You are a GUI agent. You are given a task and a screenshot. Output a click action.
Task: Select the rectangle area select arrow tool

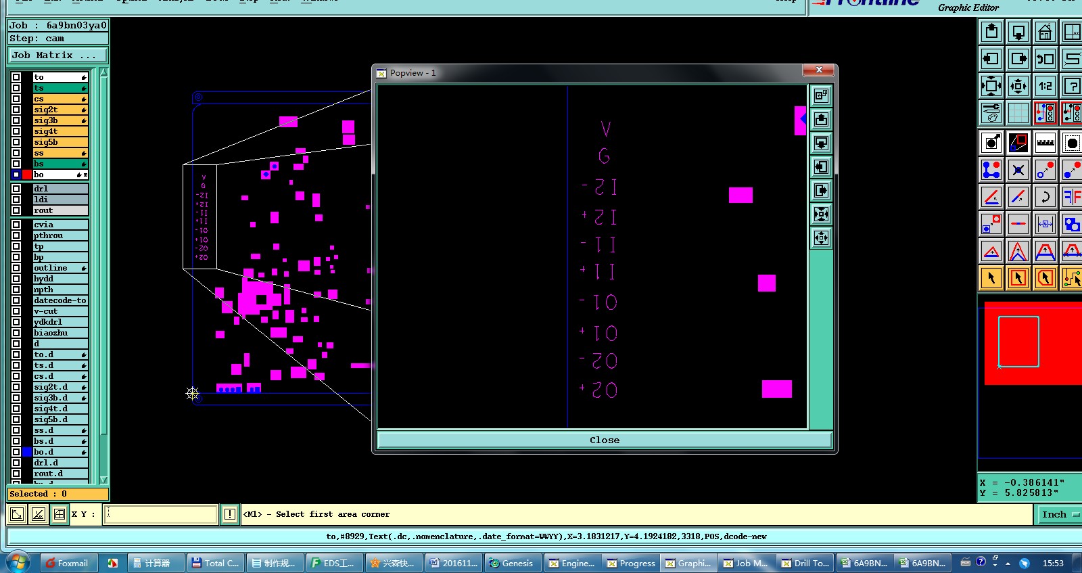pos(1018,277)
